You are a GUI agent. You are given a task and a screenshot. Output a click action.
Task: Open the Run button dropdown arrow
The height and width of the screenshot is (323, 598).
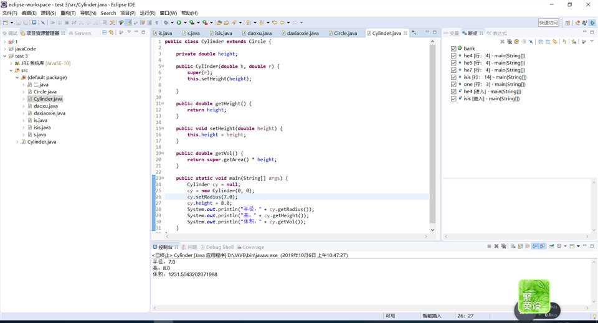point(186,22)
